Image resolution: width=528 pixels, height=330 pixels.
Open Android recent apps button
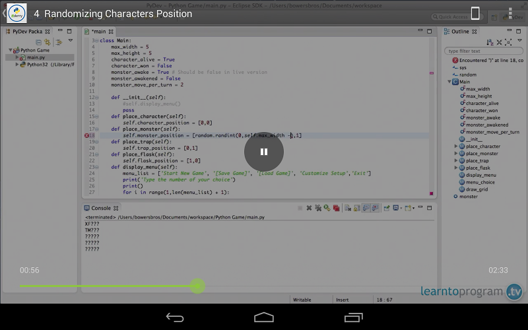click(353, 317)
